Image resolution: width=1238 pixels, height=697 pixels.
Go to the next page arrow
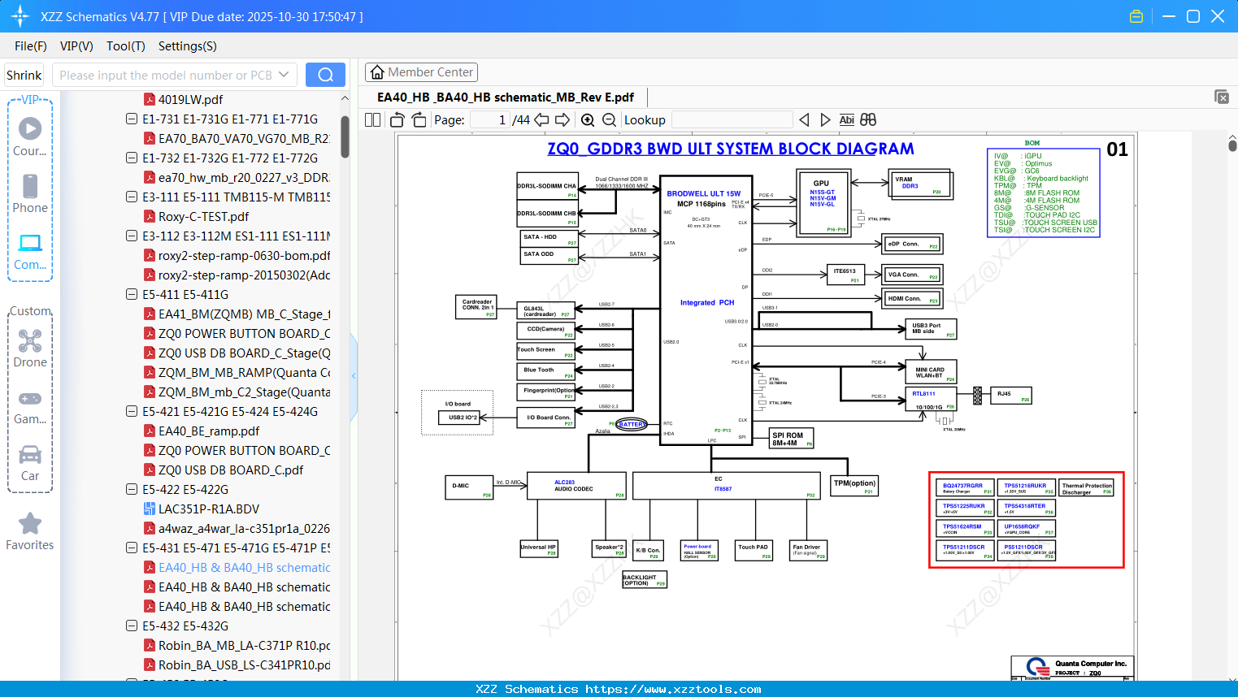[x=563, y=120]
